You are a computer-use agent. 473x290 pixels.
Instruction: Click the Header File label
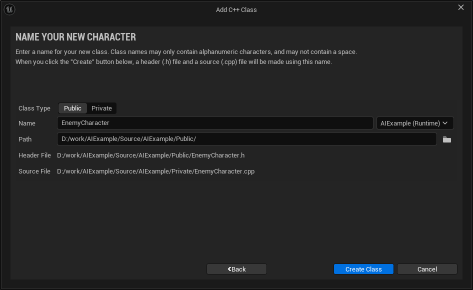[x=34, y=155]
